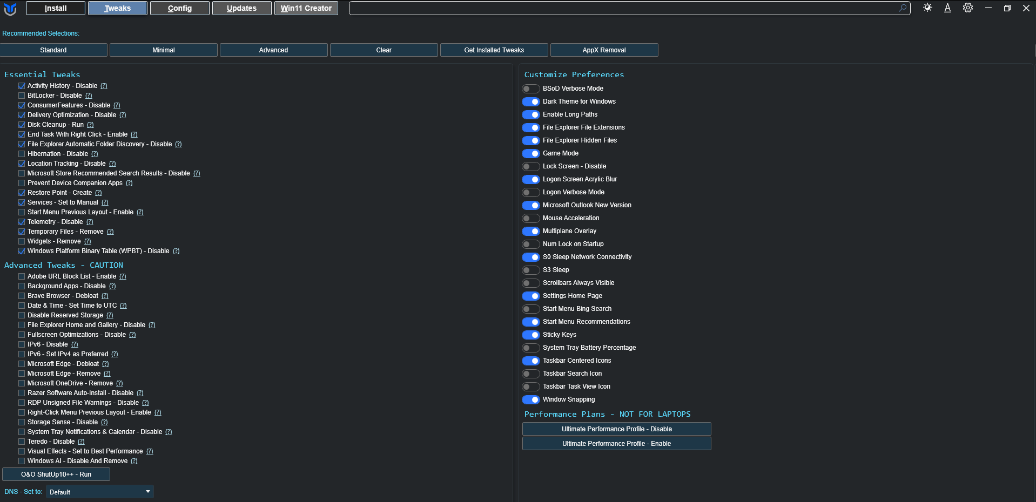Open help for Restore Point Create
The height and width of the screenshot is (502, 1036).
point(98,193)
